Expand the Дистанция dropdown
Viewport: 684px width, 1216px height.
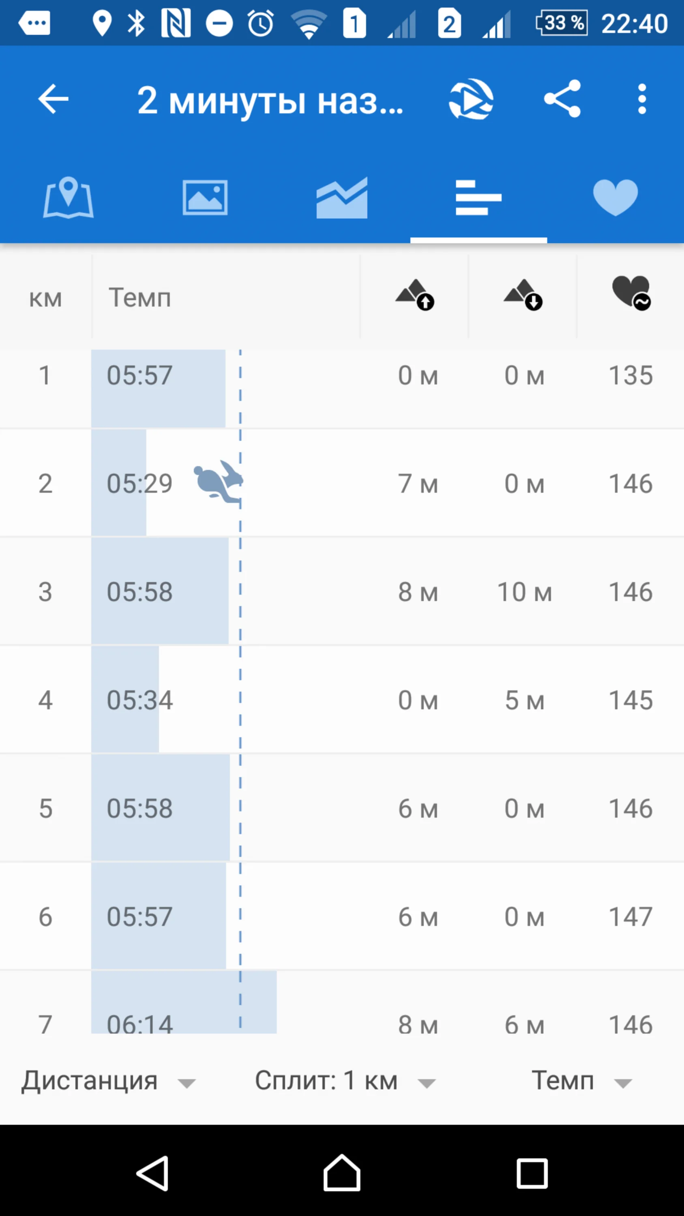108,1081
